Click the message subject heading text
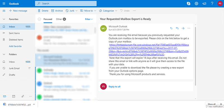Screen dimensions: 224x108 125,19
